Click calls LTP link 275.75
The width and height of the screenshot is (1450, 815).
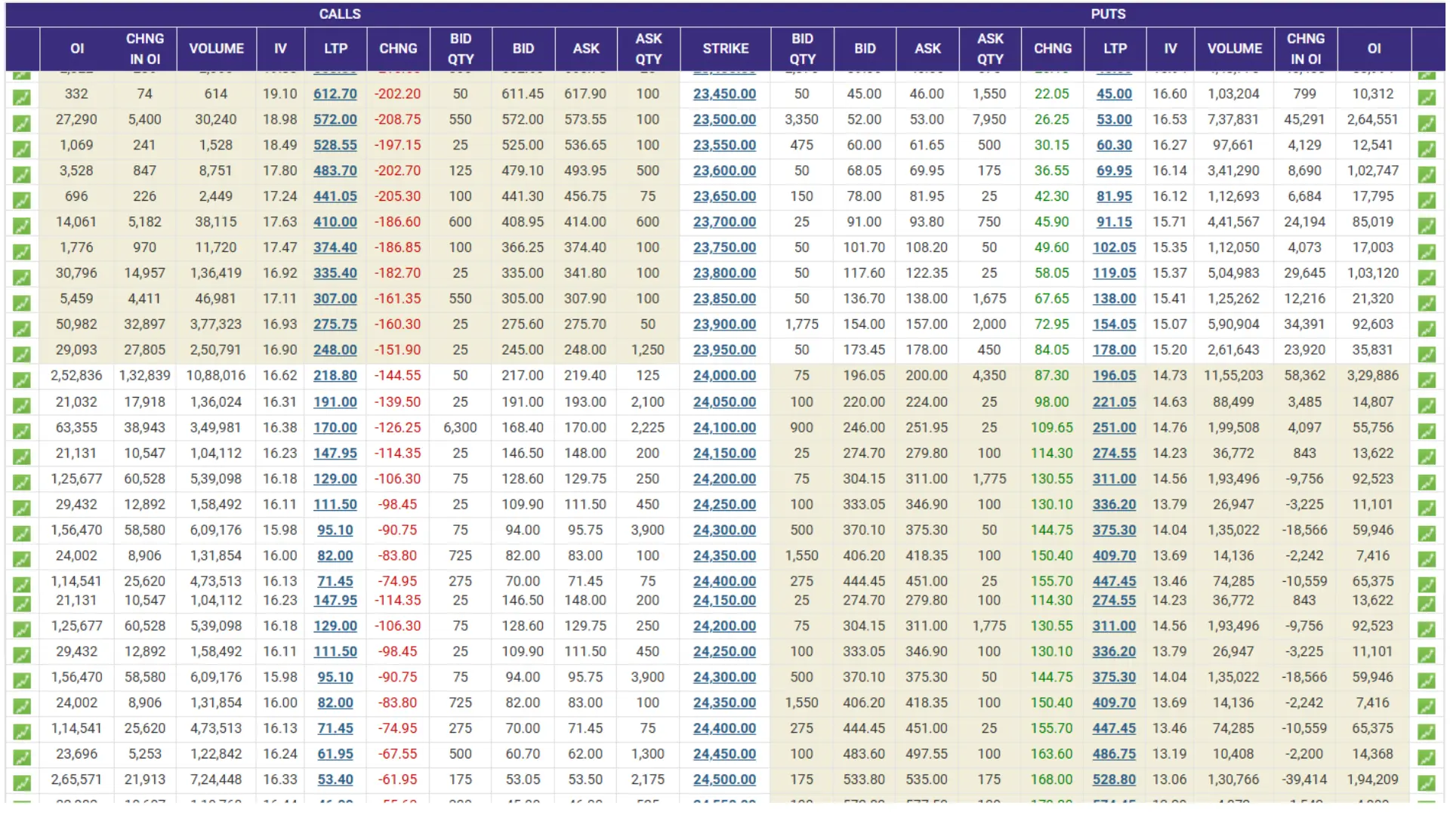[x=335, y=324]
